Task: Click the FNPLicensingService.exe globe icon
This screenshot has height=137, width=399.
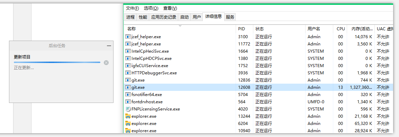Action: [x=128, y=109]
